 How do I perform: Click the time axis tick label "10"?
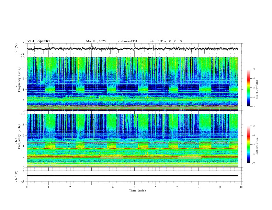click(241, 187)
